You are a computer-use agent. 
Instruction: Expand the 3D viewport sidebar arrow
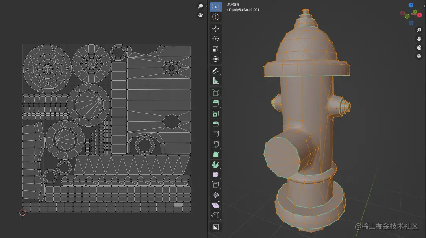(x=425, y=6)
